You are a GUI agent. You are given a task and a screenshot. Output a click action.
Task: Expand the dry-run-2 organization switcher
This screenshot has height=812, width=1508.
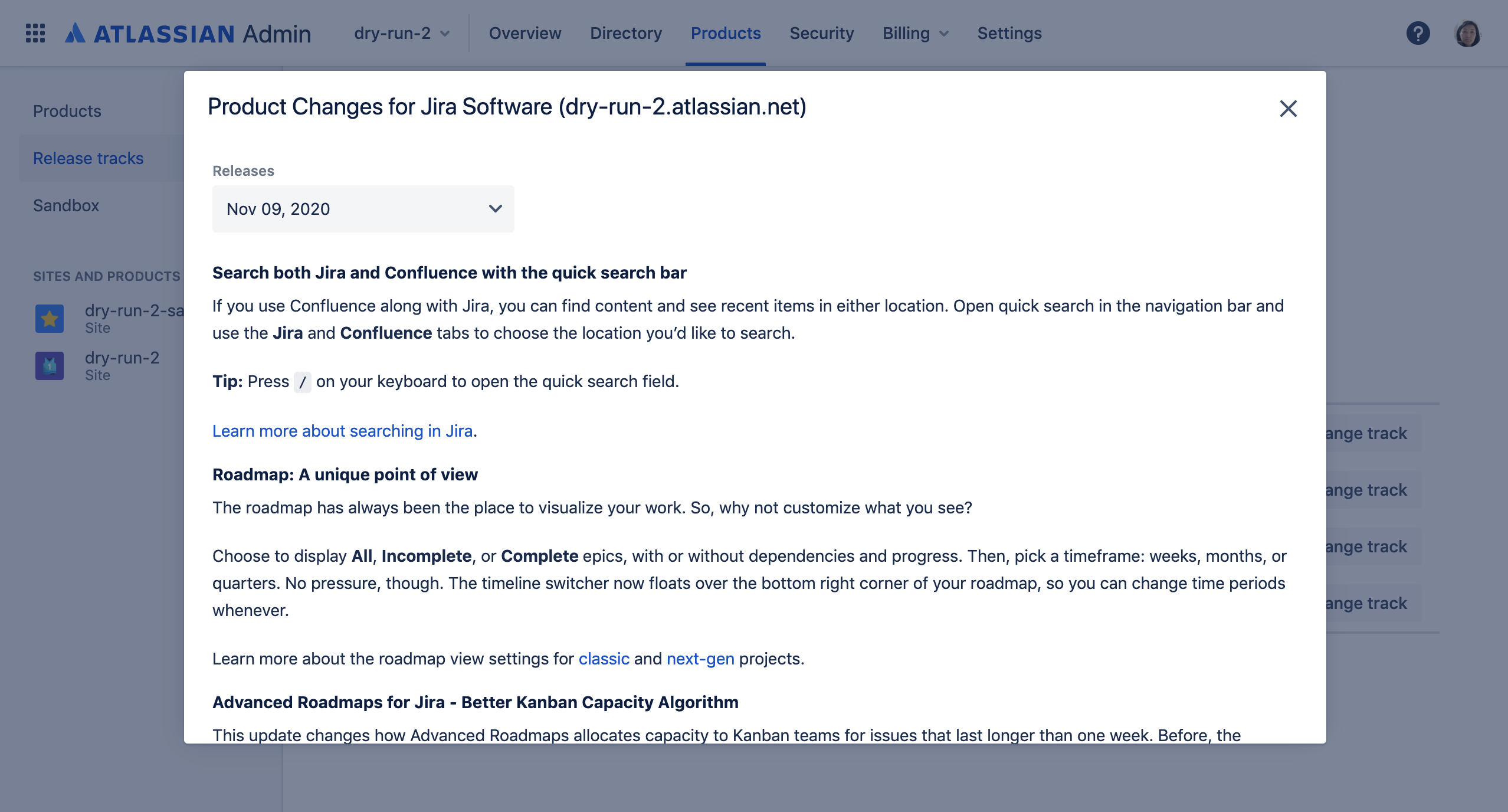(x=402, y=33)
